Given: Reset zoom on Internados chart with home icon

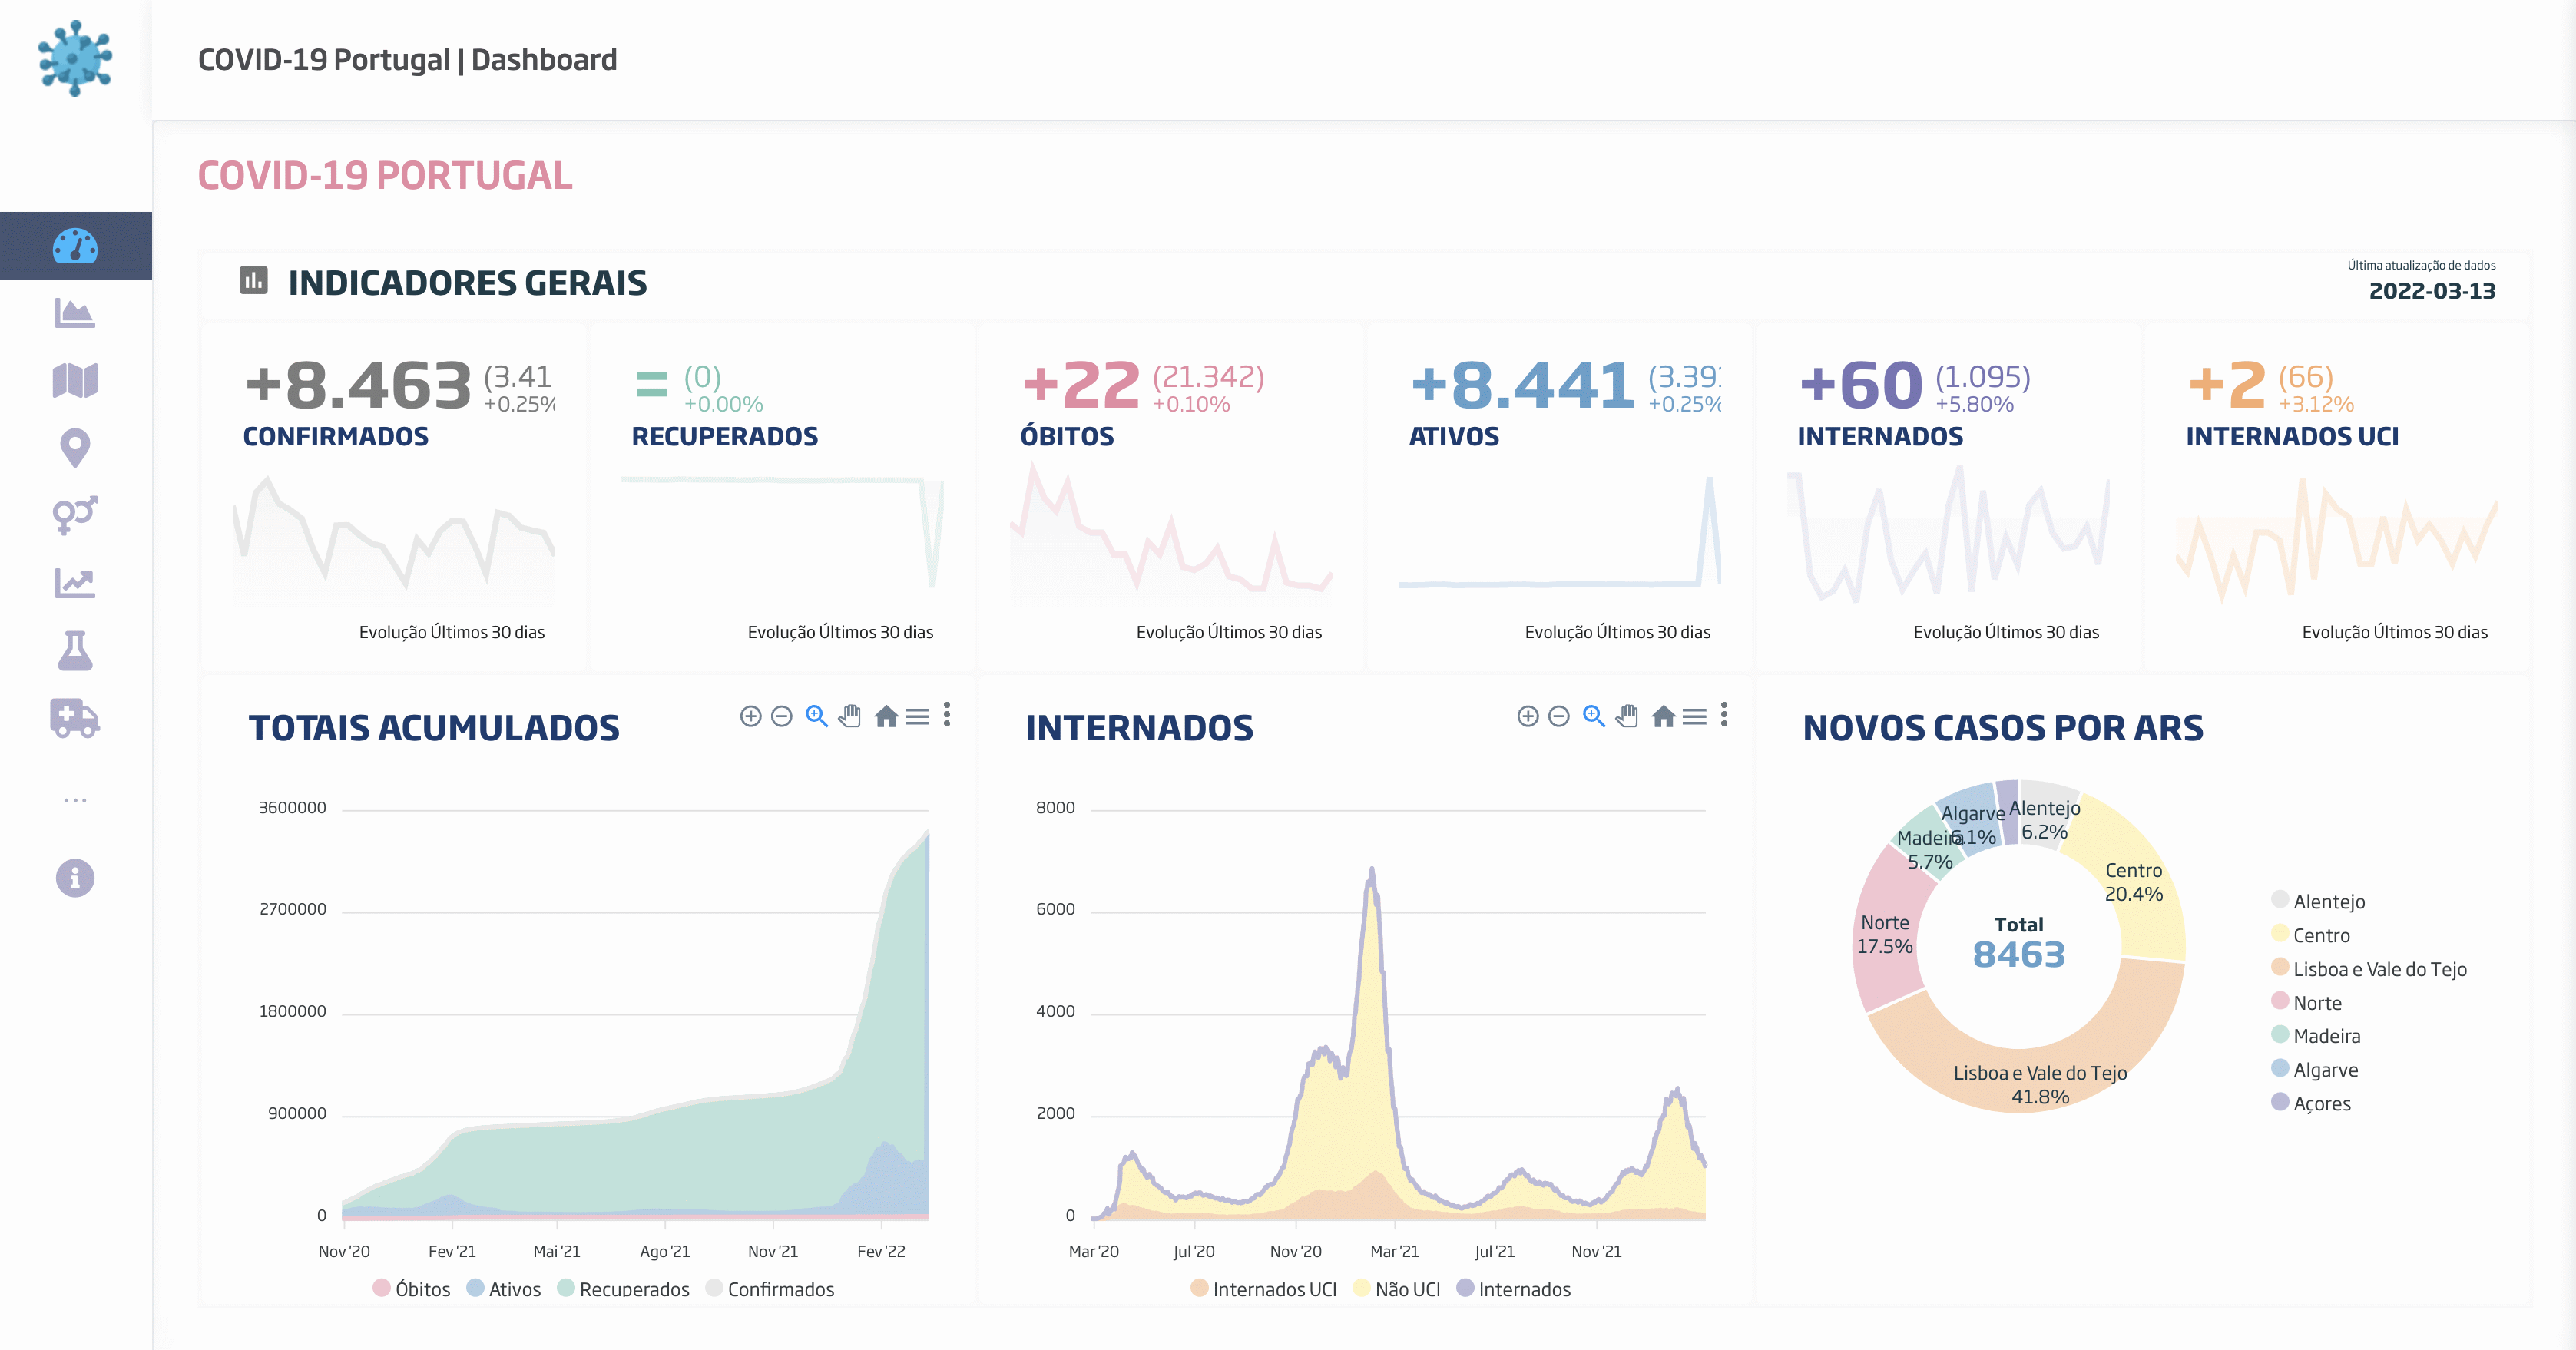Looking at the screenshot, I should pos(1663,716).
